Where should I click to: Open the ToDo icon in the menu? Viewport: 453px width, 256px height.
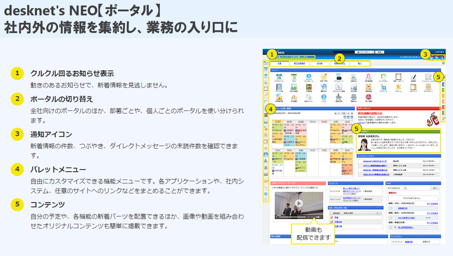pos(294,77)
